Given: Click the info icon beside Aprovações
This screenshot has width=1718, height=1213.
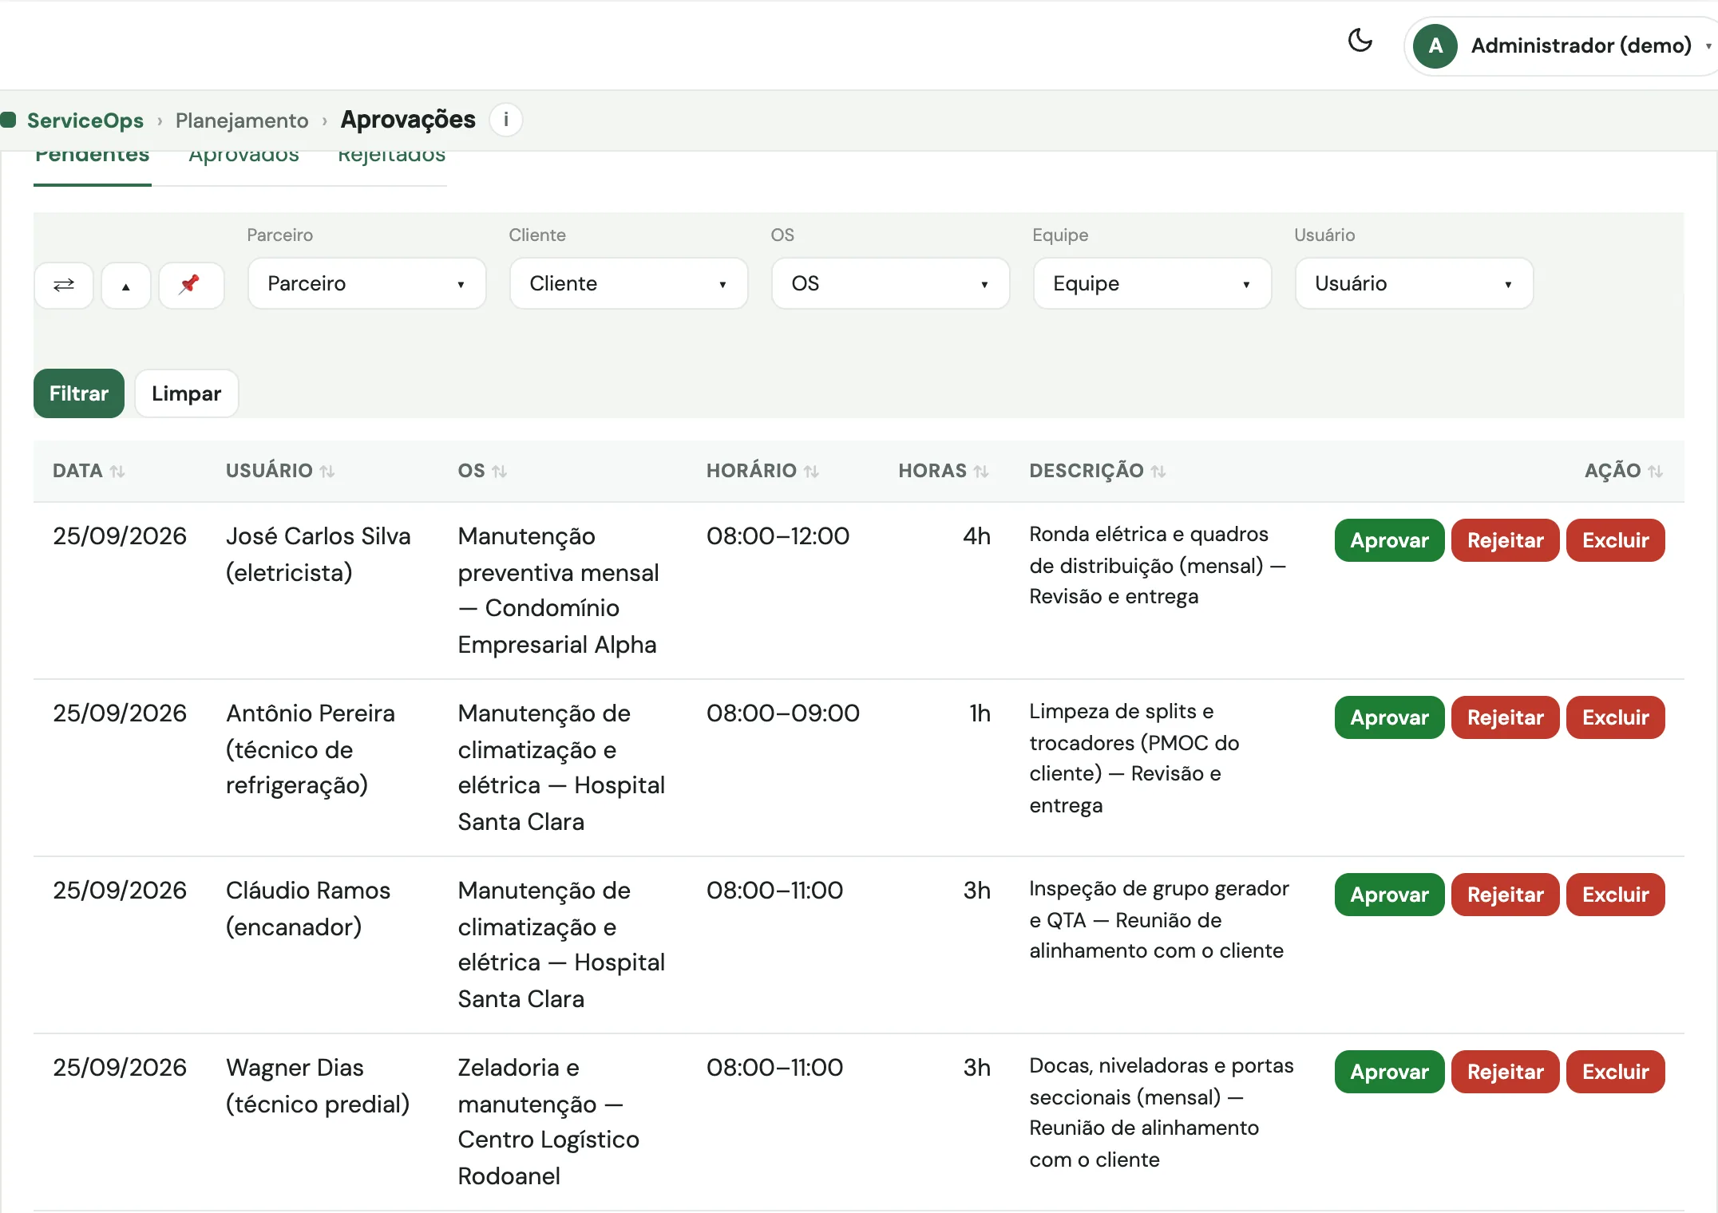Looking at the screenshot, I should point(505,120).
